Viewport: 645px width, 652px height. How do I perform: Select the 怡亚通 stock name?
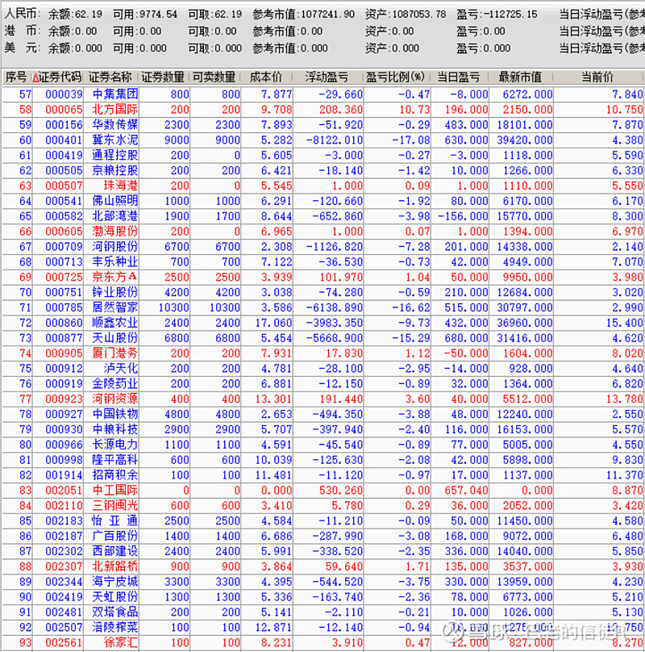pyautogui.click(x=115, y=521)
